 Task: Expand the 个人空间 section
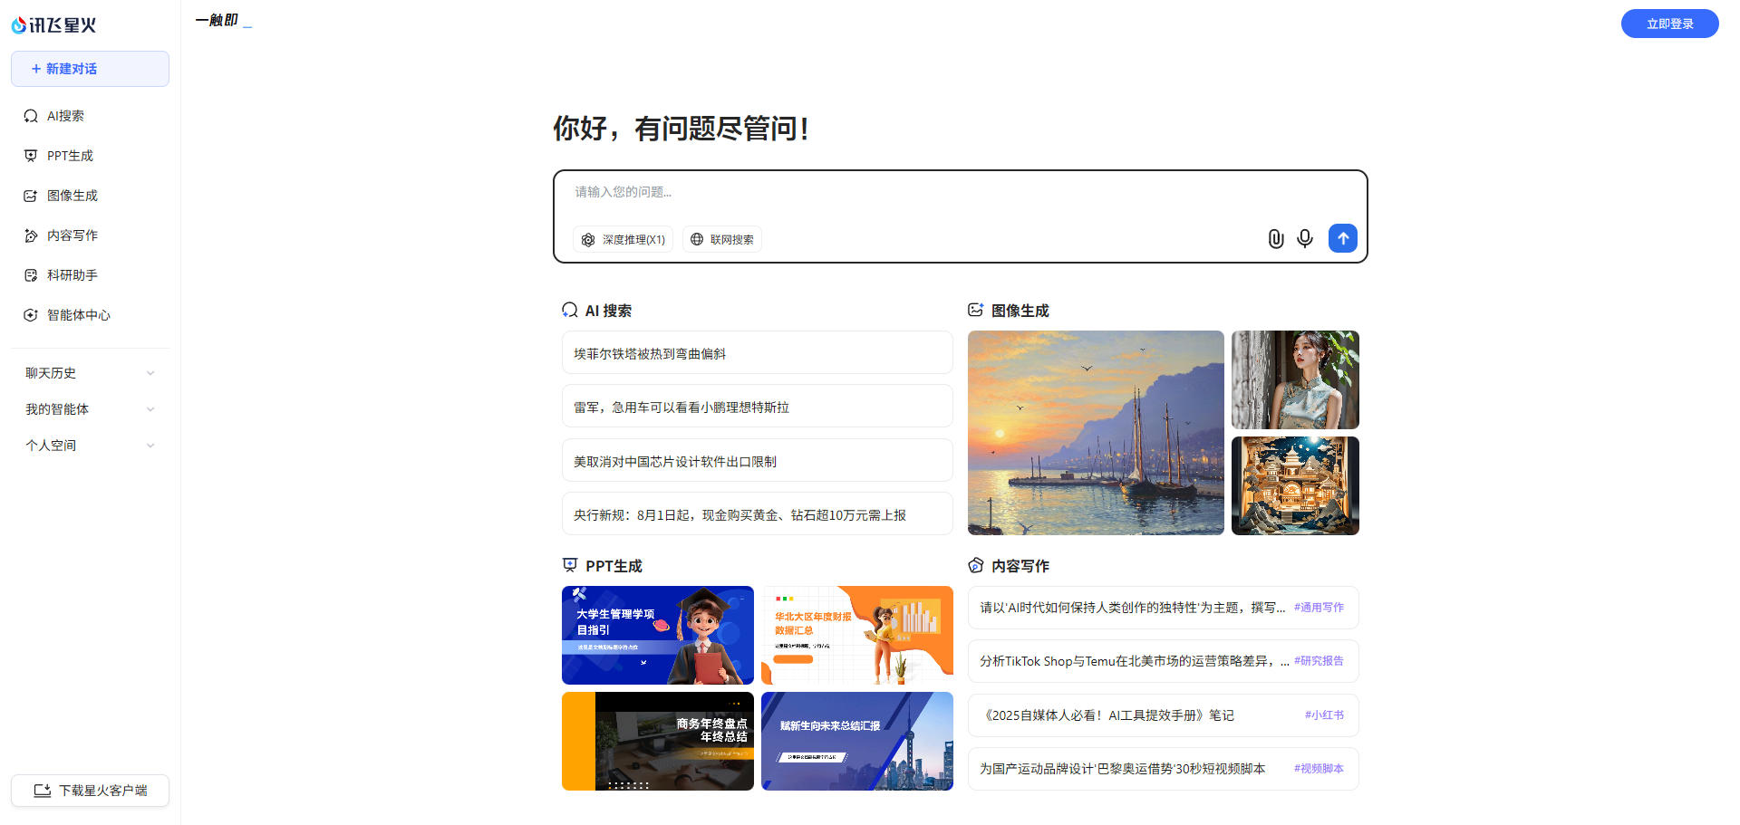tap(90, 445)
